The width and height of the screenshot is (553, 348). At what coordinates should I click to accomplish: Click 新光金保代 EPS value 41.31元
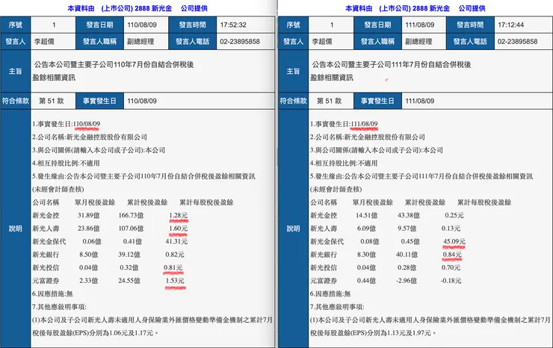click(x=176, y=241)
